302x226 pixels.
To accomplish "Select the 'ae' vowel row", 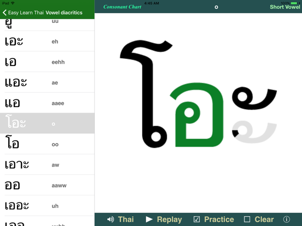I will pyautogui.click(x=47, y=82).
